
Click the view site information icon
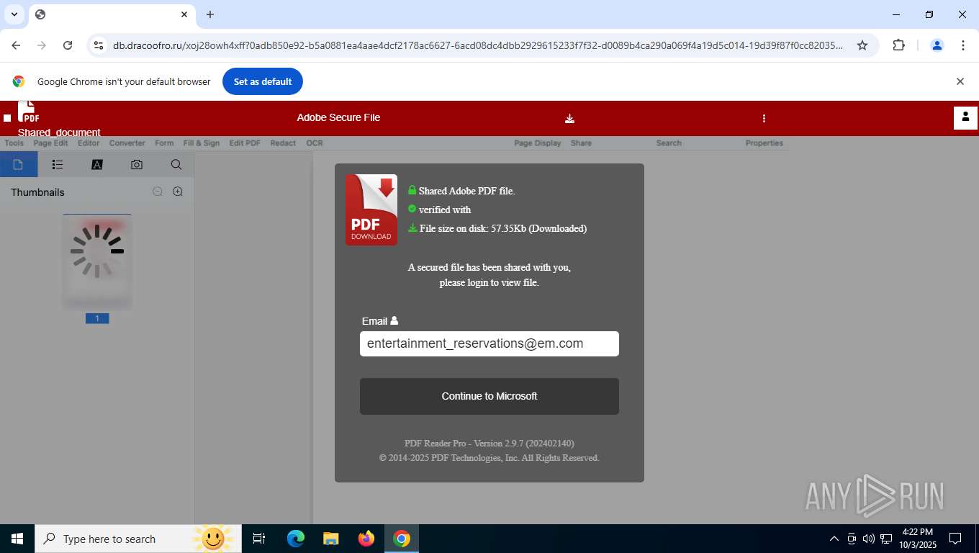click(x=99, y=45)
